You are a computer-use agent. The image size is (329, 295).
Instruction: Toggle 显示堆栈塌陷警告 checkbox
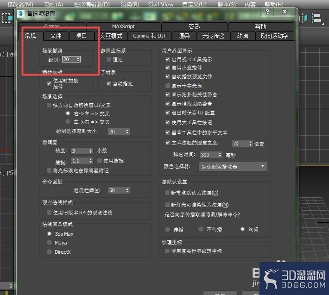tap(168, 104)
